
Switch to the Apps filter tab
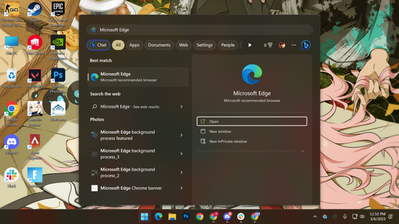click(134, 45)
